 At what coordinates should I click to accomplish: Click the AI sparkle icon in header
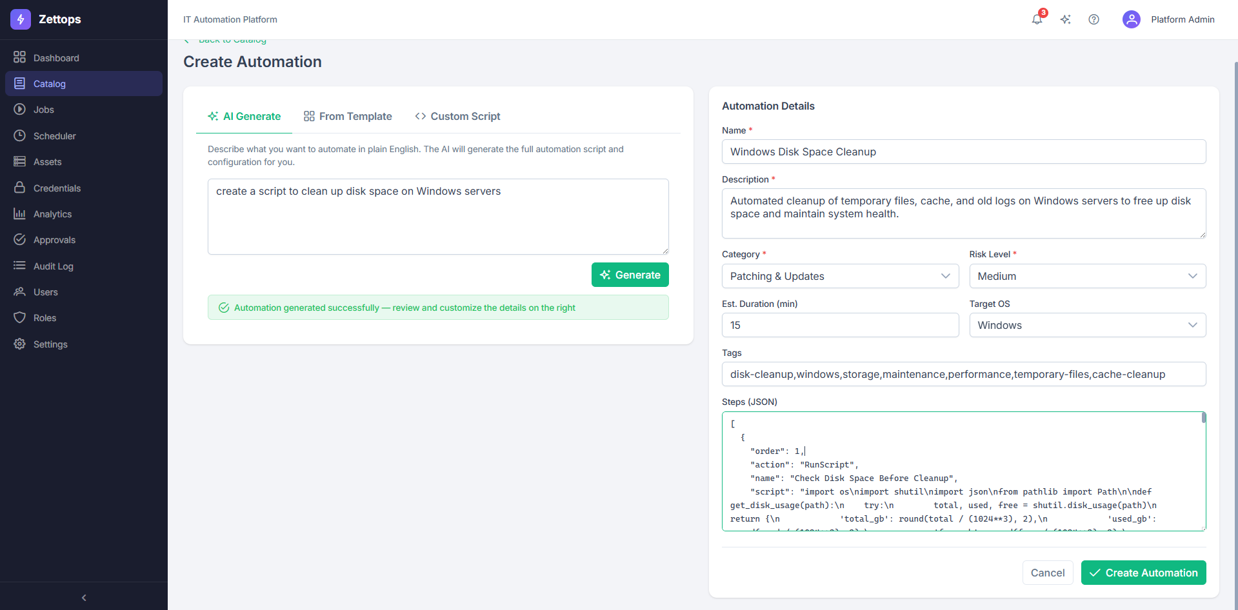(1066, 19)
